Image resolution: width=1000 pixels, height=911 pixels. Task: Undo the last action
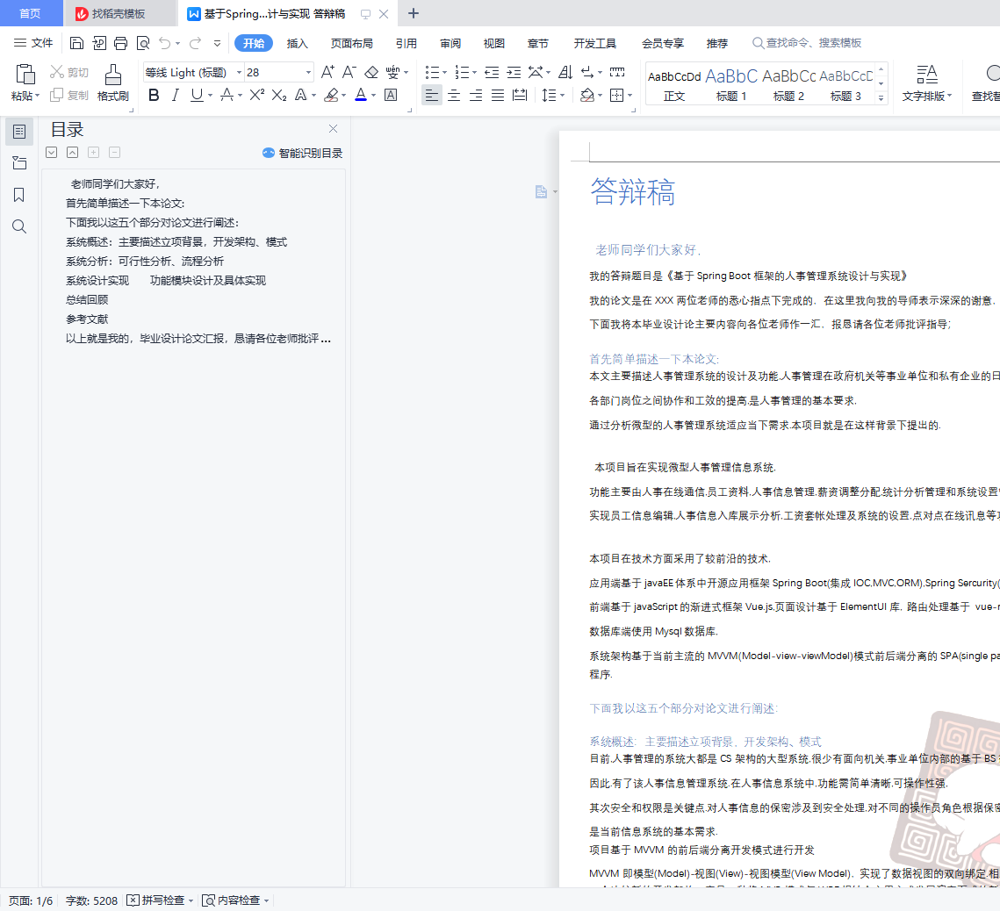point(164,43)
